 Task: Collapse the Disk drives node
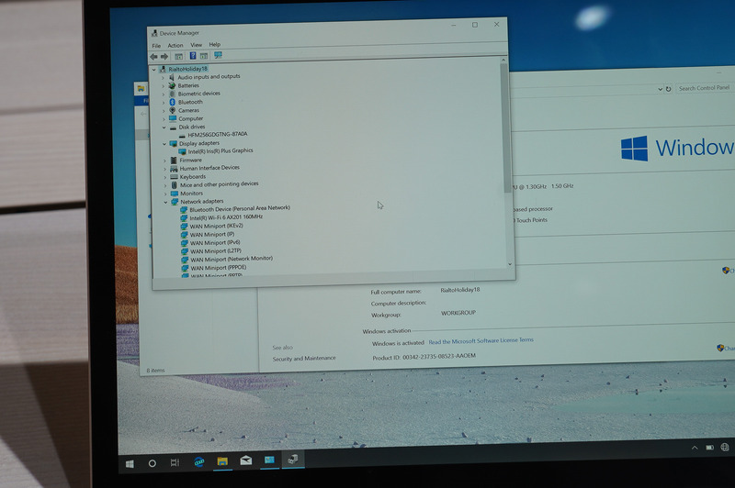[164, 128]
